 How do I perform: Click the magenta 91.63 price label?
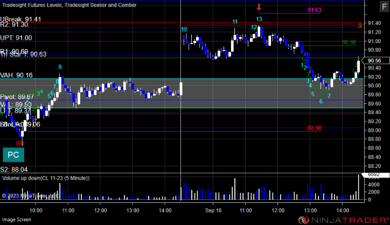(314, 10)
